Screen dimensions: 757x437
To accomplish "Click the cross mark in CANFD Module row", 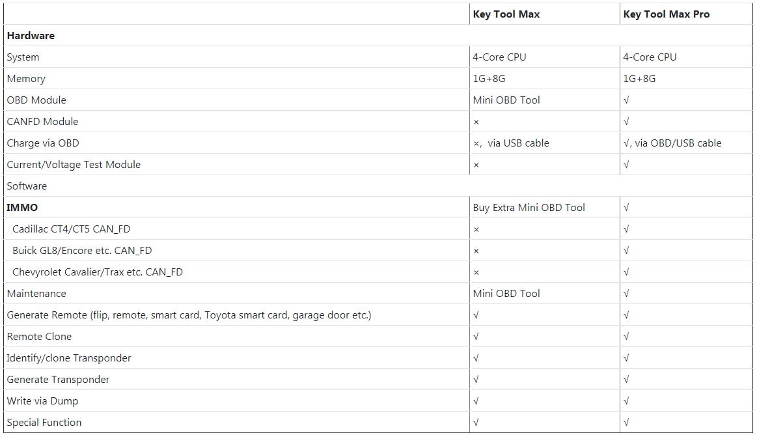I will [476, 122].
